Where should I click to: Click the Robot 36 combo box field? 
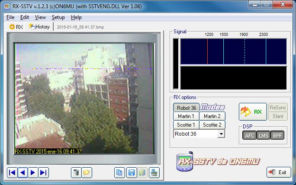tap(199, 134)
